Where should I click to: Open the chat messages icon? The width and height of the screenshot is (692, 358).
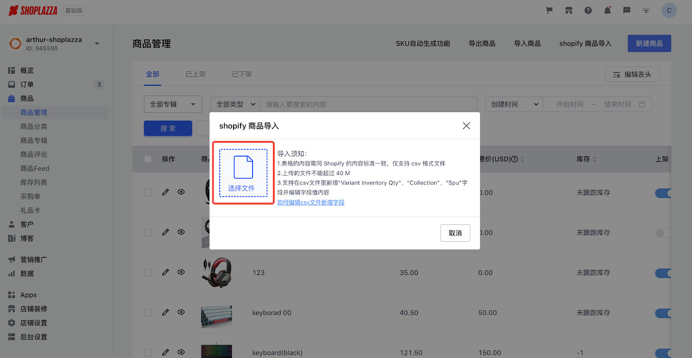pos(627,10)
